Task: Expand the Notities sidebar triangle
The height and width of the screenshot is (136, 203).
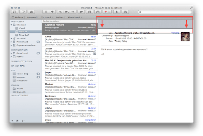Action: point(12,57)
